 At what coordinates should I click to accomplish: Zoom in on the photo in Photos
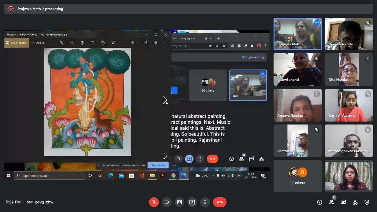pos(62,43)
